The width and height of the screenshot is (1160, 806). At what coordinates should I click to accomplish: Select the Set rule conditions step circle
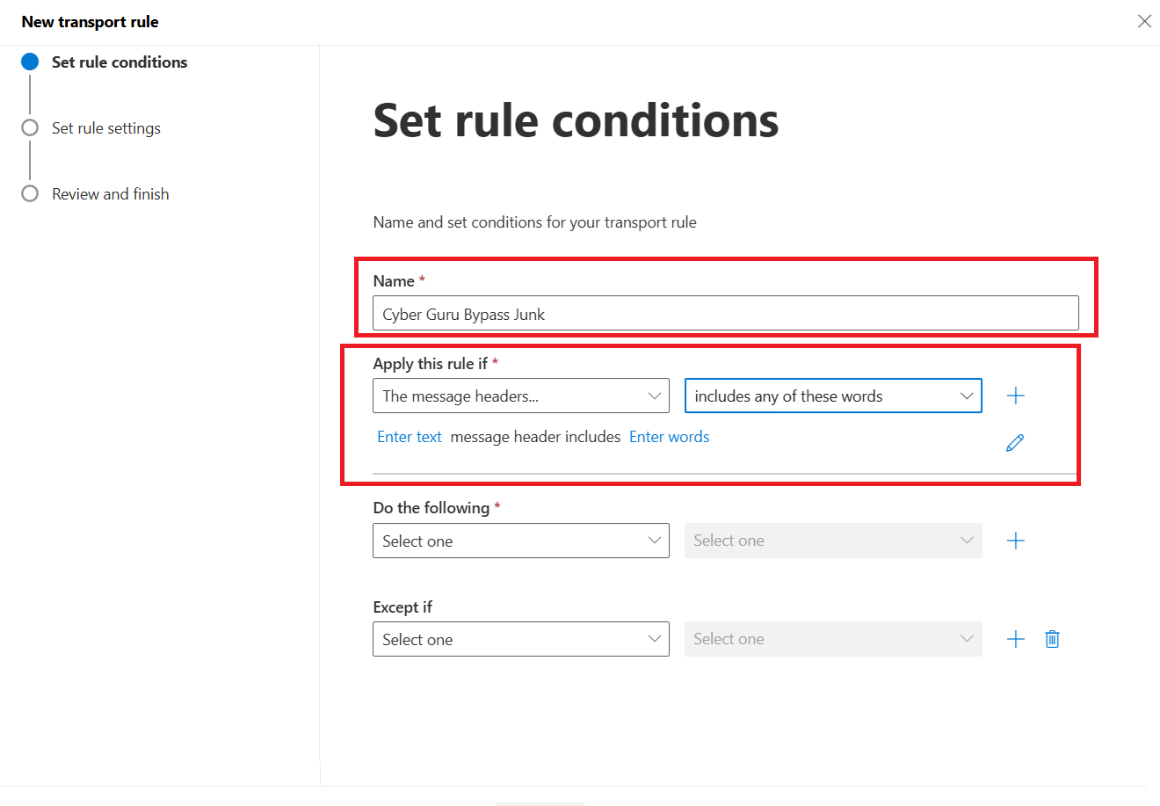tap(30, 62)
